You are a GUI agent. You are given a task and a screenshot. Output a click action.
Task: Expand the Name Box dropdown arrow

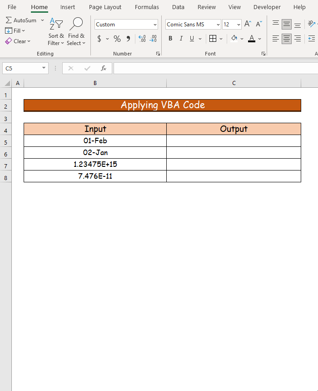pos(44,68)
